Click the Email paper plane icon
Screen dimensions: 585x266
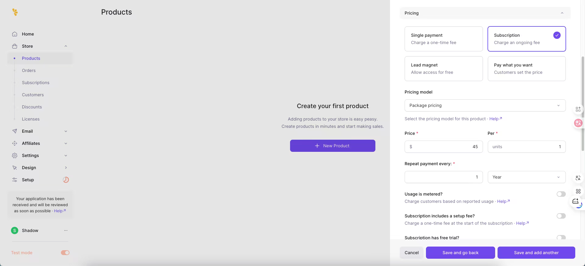(15, 131)
